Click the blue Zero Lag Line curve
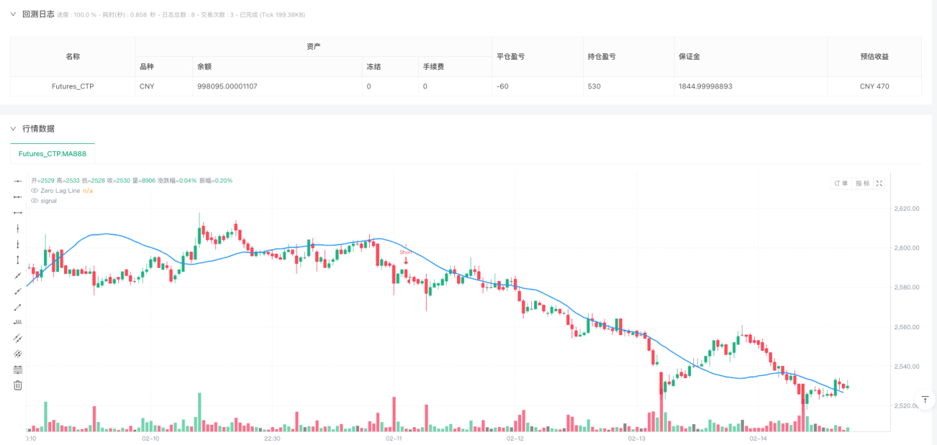The width and height of the screenshot is (937, 445). click(548, 293)
